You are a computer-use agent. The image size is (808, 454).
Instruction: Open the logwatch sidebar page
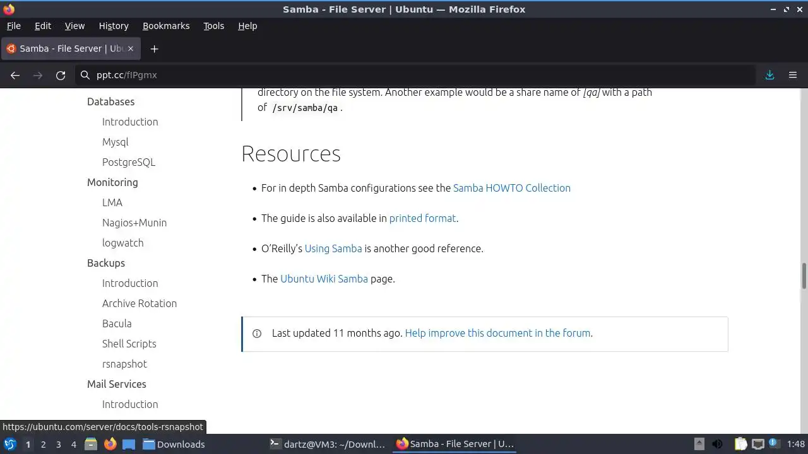coord(122,243)
